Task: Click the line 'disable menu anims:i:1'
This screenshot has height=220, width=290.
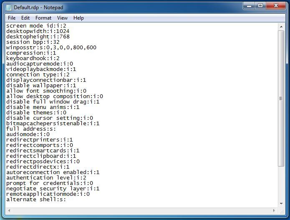Action: click(x=43, y=107)
